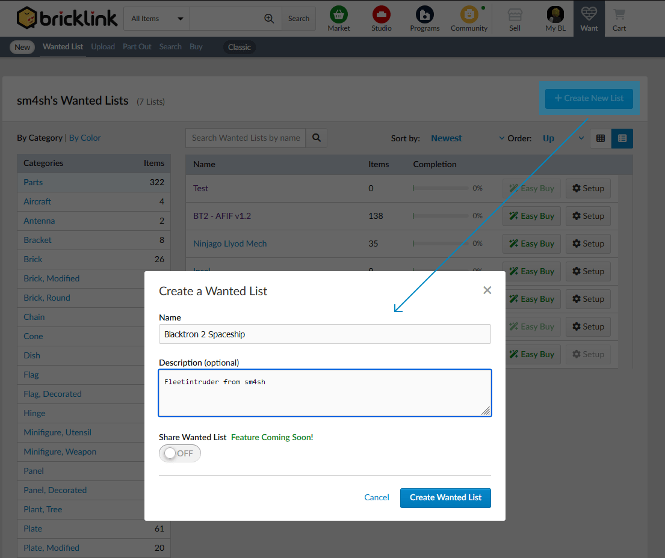The image size is (665, 558).
Task: Click the magnifier icon in top search box
Action: (x=269, y=19)
